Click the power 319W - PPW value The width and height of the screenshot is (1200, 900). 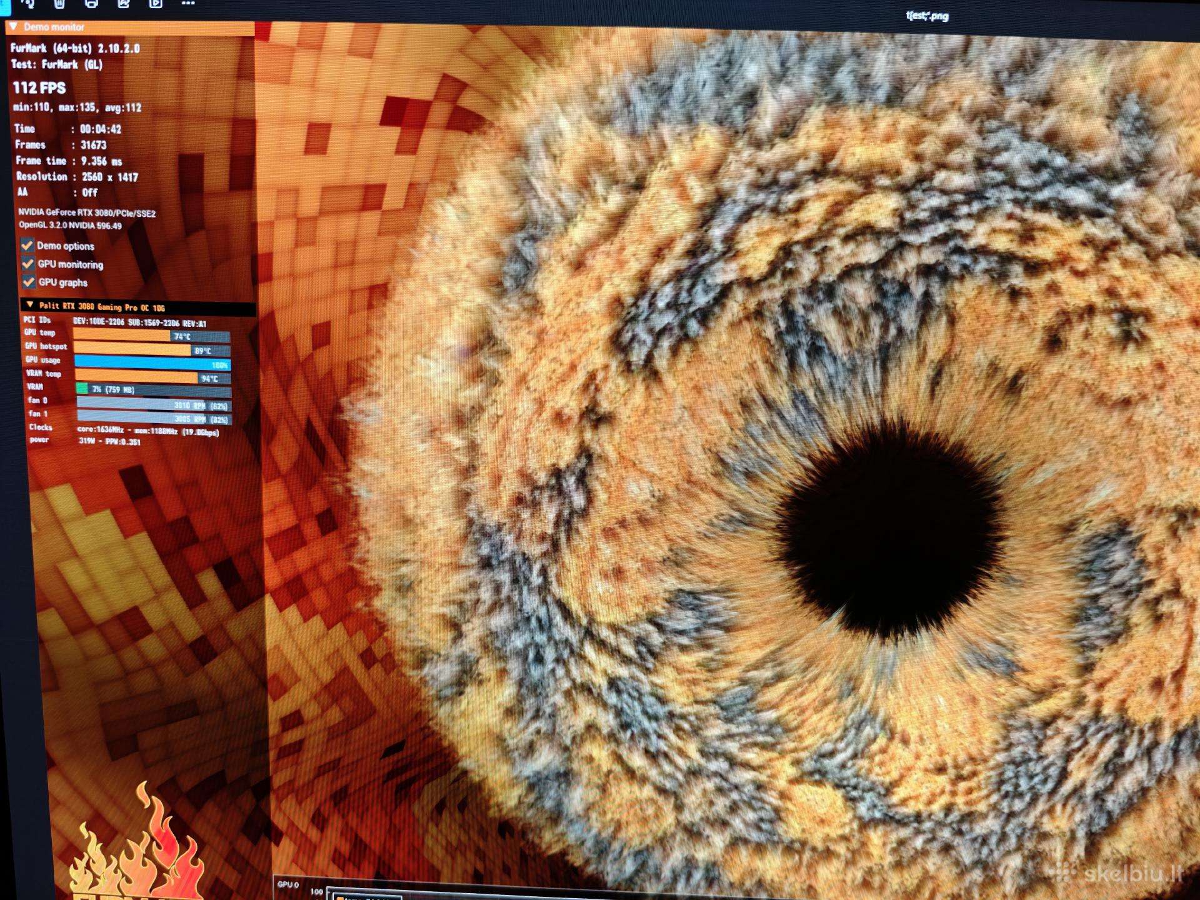point(109,441)
